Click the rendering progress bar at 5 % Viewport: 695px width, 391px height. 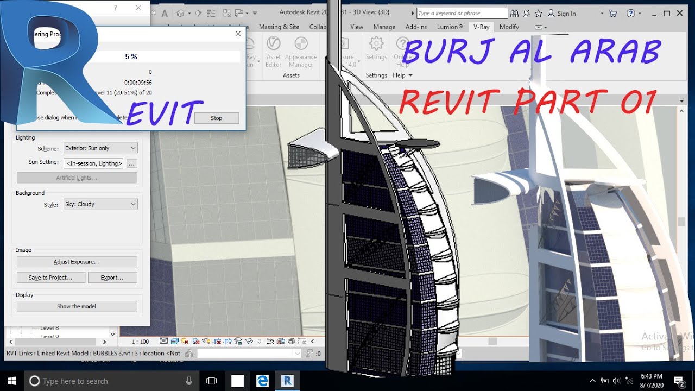click(x=130, y=56)
